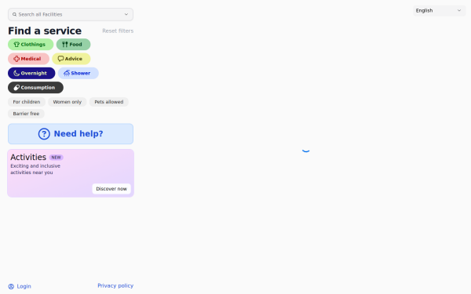Click the shirt icon on Clothings chip
471x294 pixels.
pos(16,45)
